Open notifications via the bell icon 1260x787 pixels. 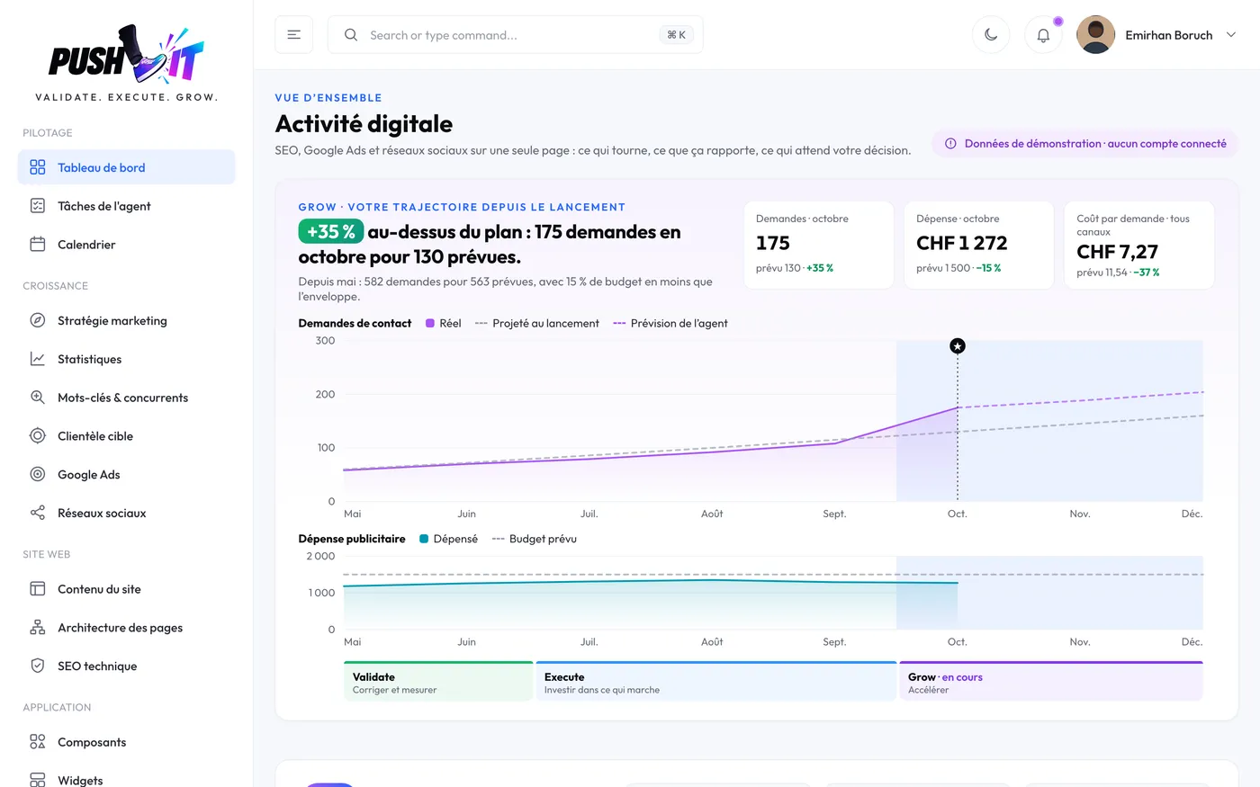coord(1043,35)
